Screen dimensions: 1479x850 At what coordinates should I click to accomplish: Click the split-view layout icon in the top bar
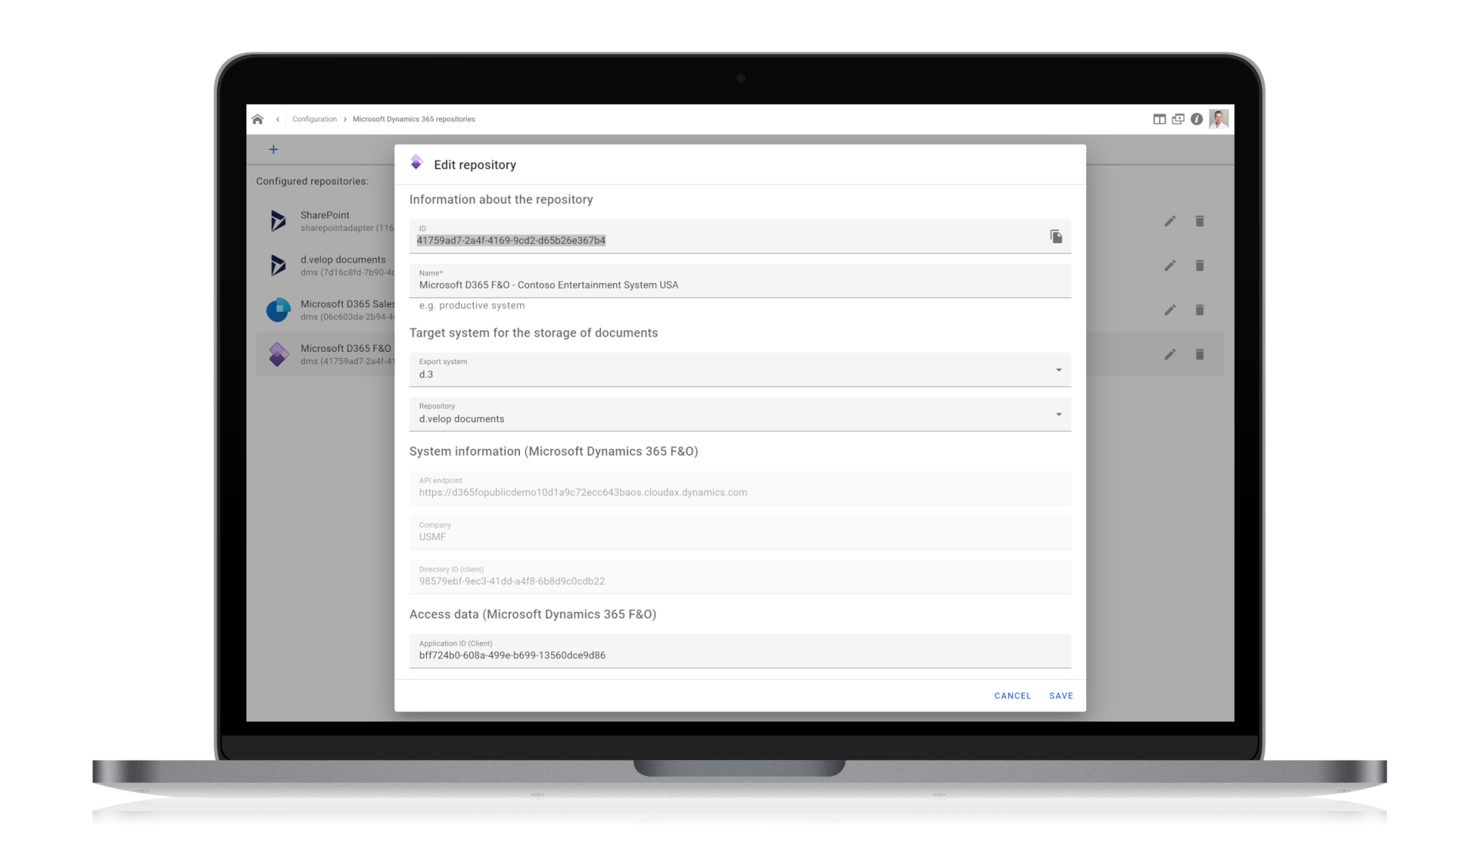click(x=1159, y=119)
